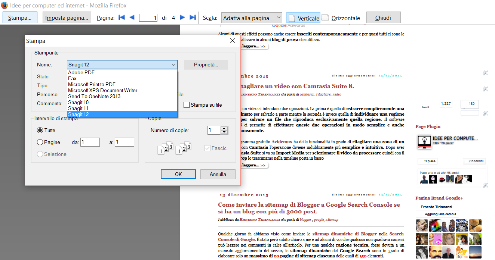Go to next page arrow
495x260 pixels.
click(x=182, y=18)
